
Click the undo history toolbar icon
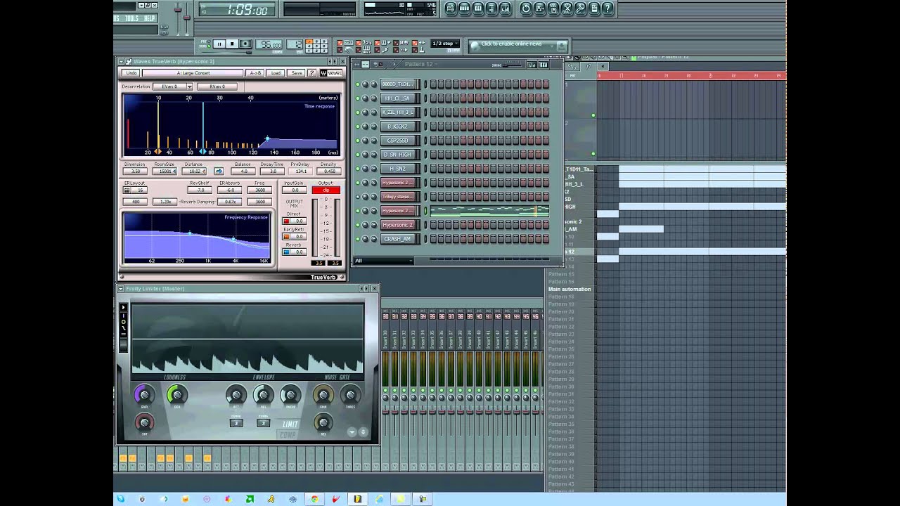tap(526, 8)
